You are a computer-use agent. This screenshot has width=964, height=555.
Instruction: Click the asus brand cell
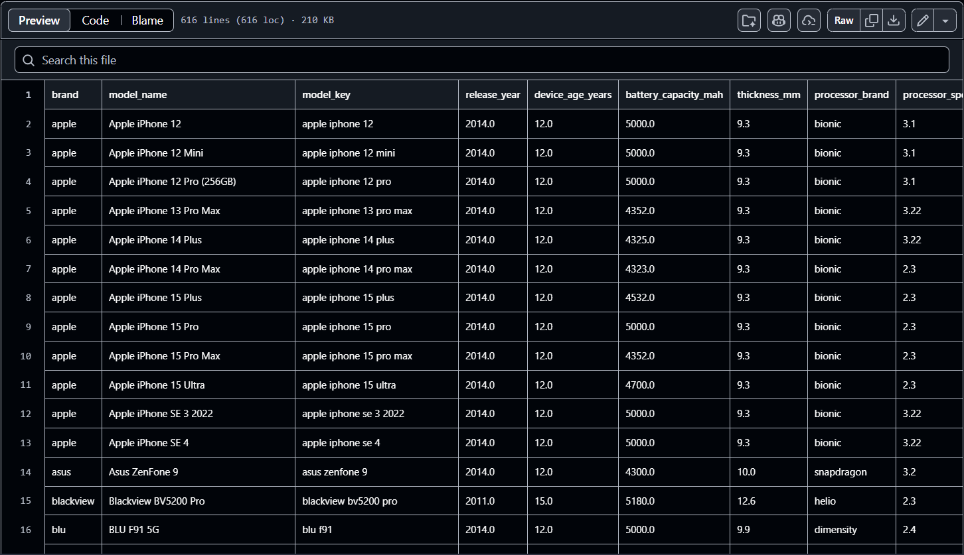pyautogui.click(x=74, y=472)
